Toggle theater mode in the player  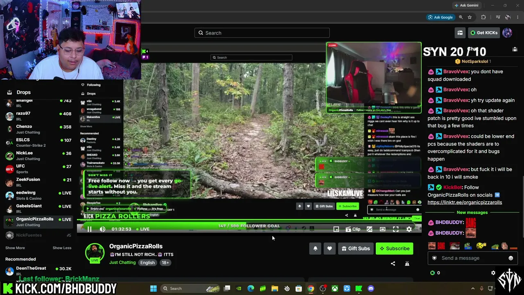coord(382,229)
